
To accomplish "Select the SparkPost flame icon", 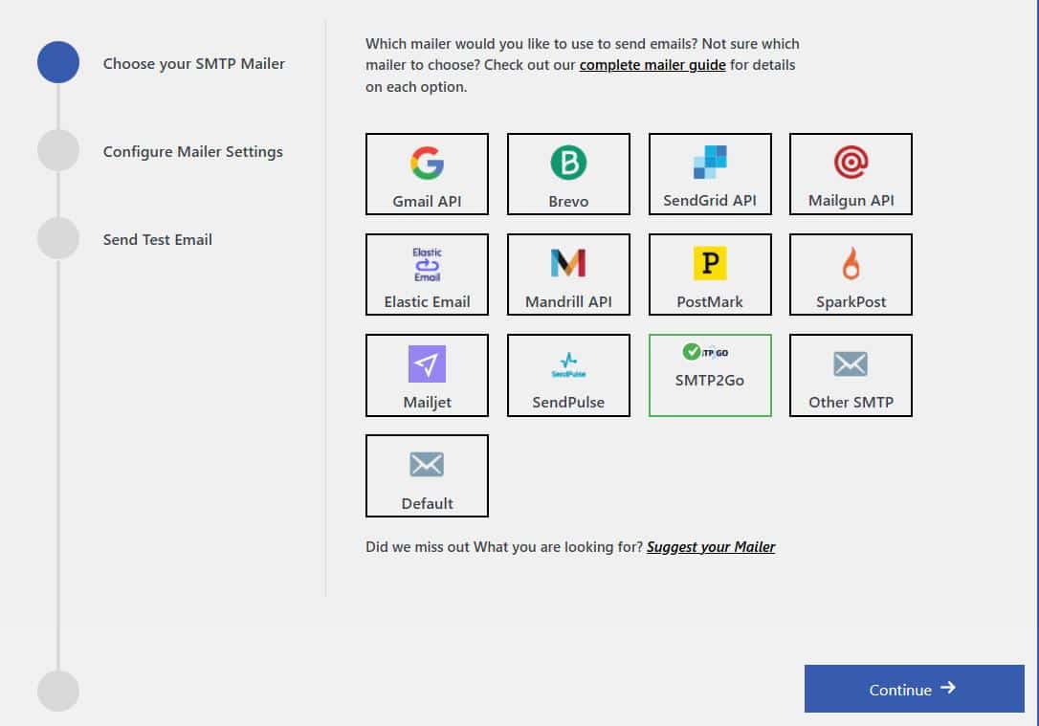I will [851, 263].
